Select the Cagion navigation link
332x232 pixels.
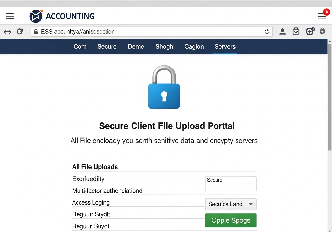194,47
